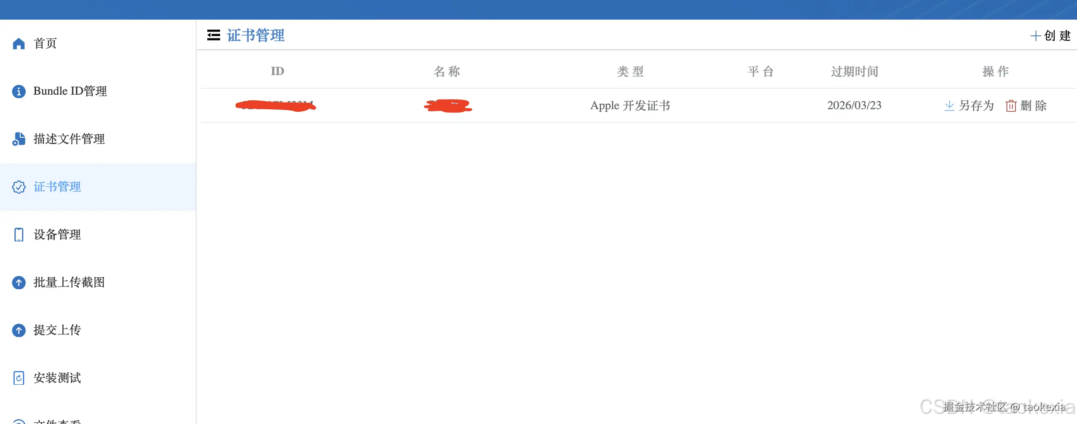This screenshot has height=424, width=1077.
Task: Switch to the Bundle ID管理 section
Action: (x=71, y=91)
